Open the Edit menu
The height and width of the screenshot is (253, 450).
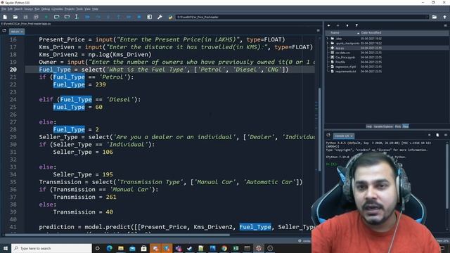click(x=10, y=9)
